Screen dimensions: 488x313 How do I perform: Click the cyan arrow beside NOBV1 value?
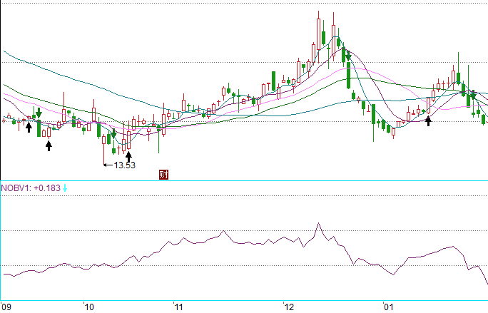65,188
